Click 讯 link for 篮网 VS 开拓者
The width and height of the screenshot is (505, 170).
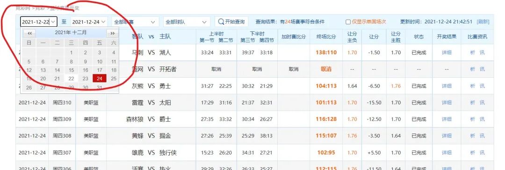click(x=482, y=69)
